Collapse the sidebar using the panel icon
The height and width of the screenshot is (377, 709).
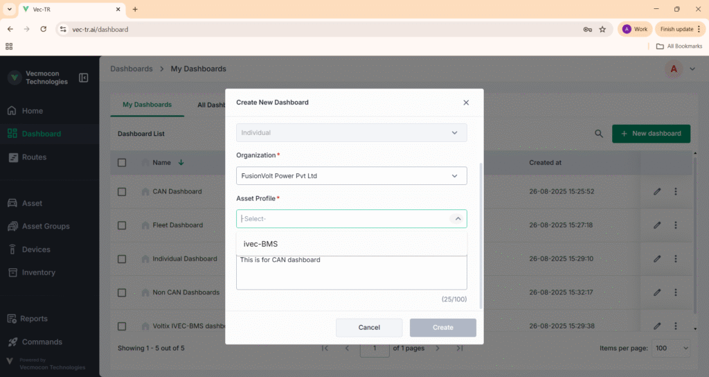(x=84, y=78)
